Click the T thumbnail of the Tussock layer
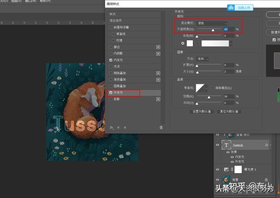This screenshot has height=198, width=280. click(x=226, y=145)
